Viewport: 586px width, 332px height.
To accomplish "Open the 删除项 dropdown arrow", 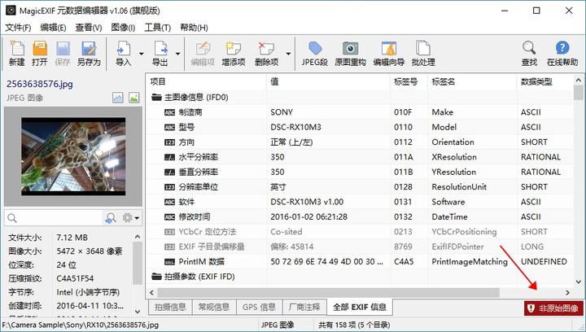I will [288, 54].
